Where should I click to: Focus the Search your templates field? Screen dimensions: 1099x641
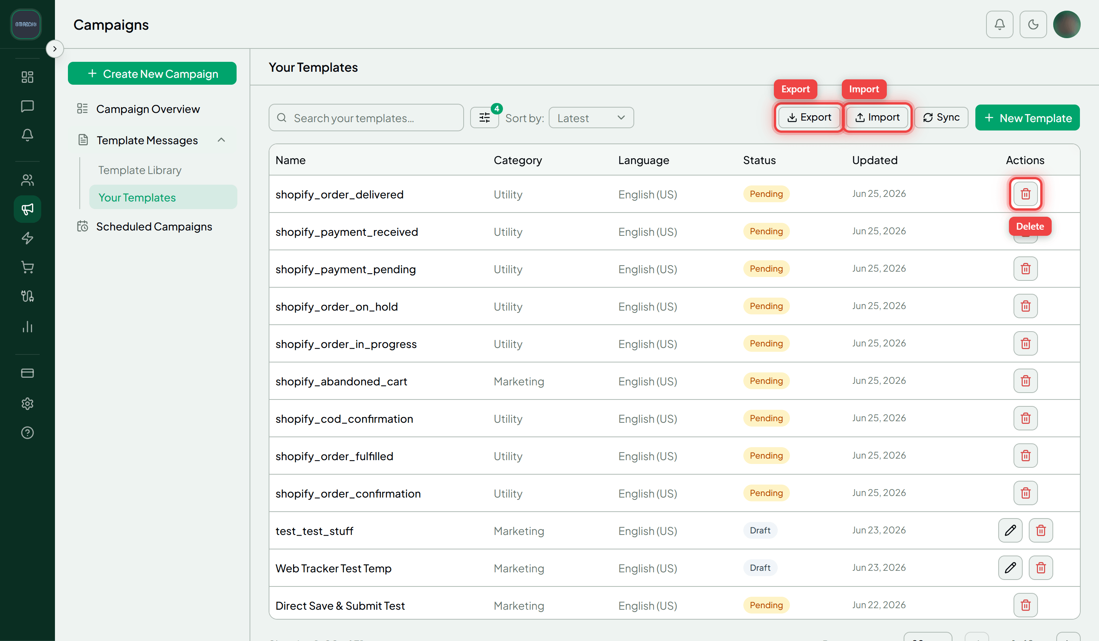366,118
